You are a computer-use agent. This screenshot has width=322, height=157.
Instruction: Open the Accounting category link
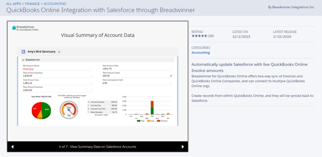[200, 53]
